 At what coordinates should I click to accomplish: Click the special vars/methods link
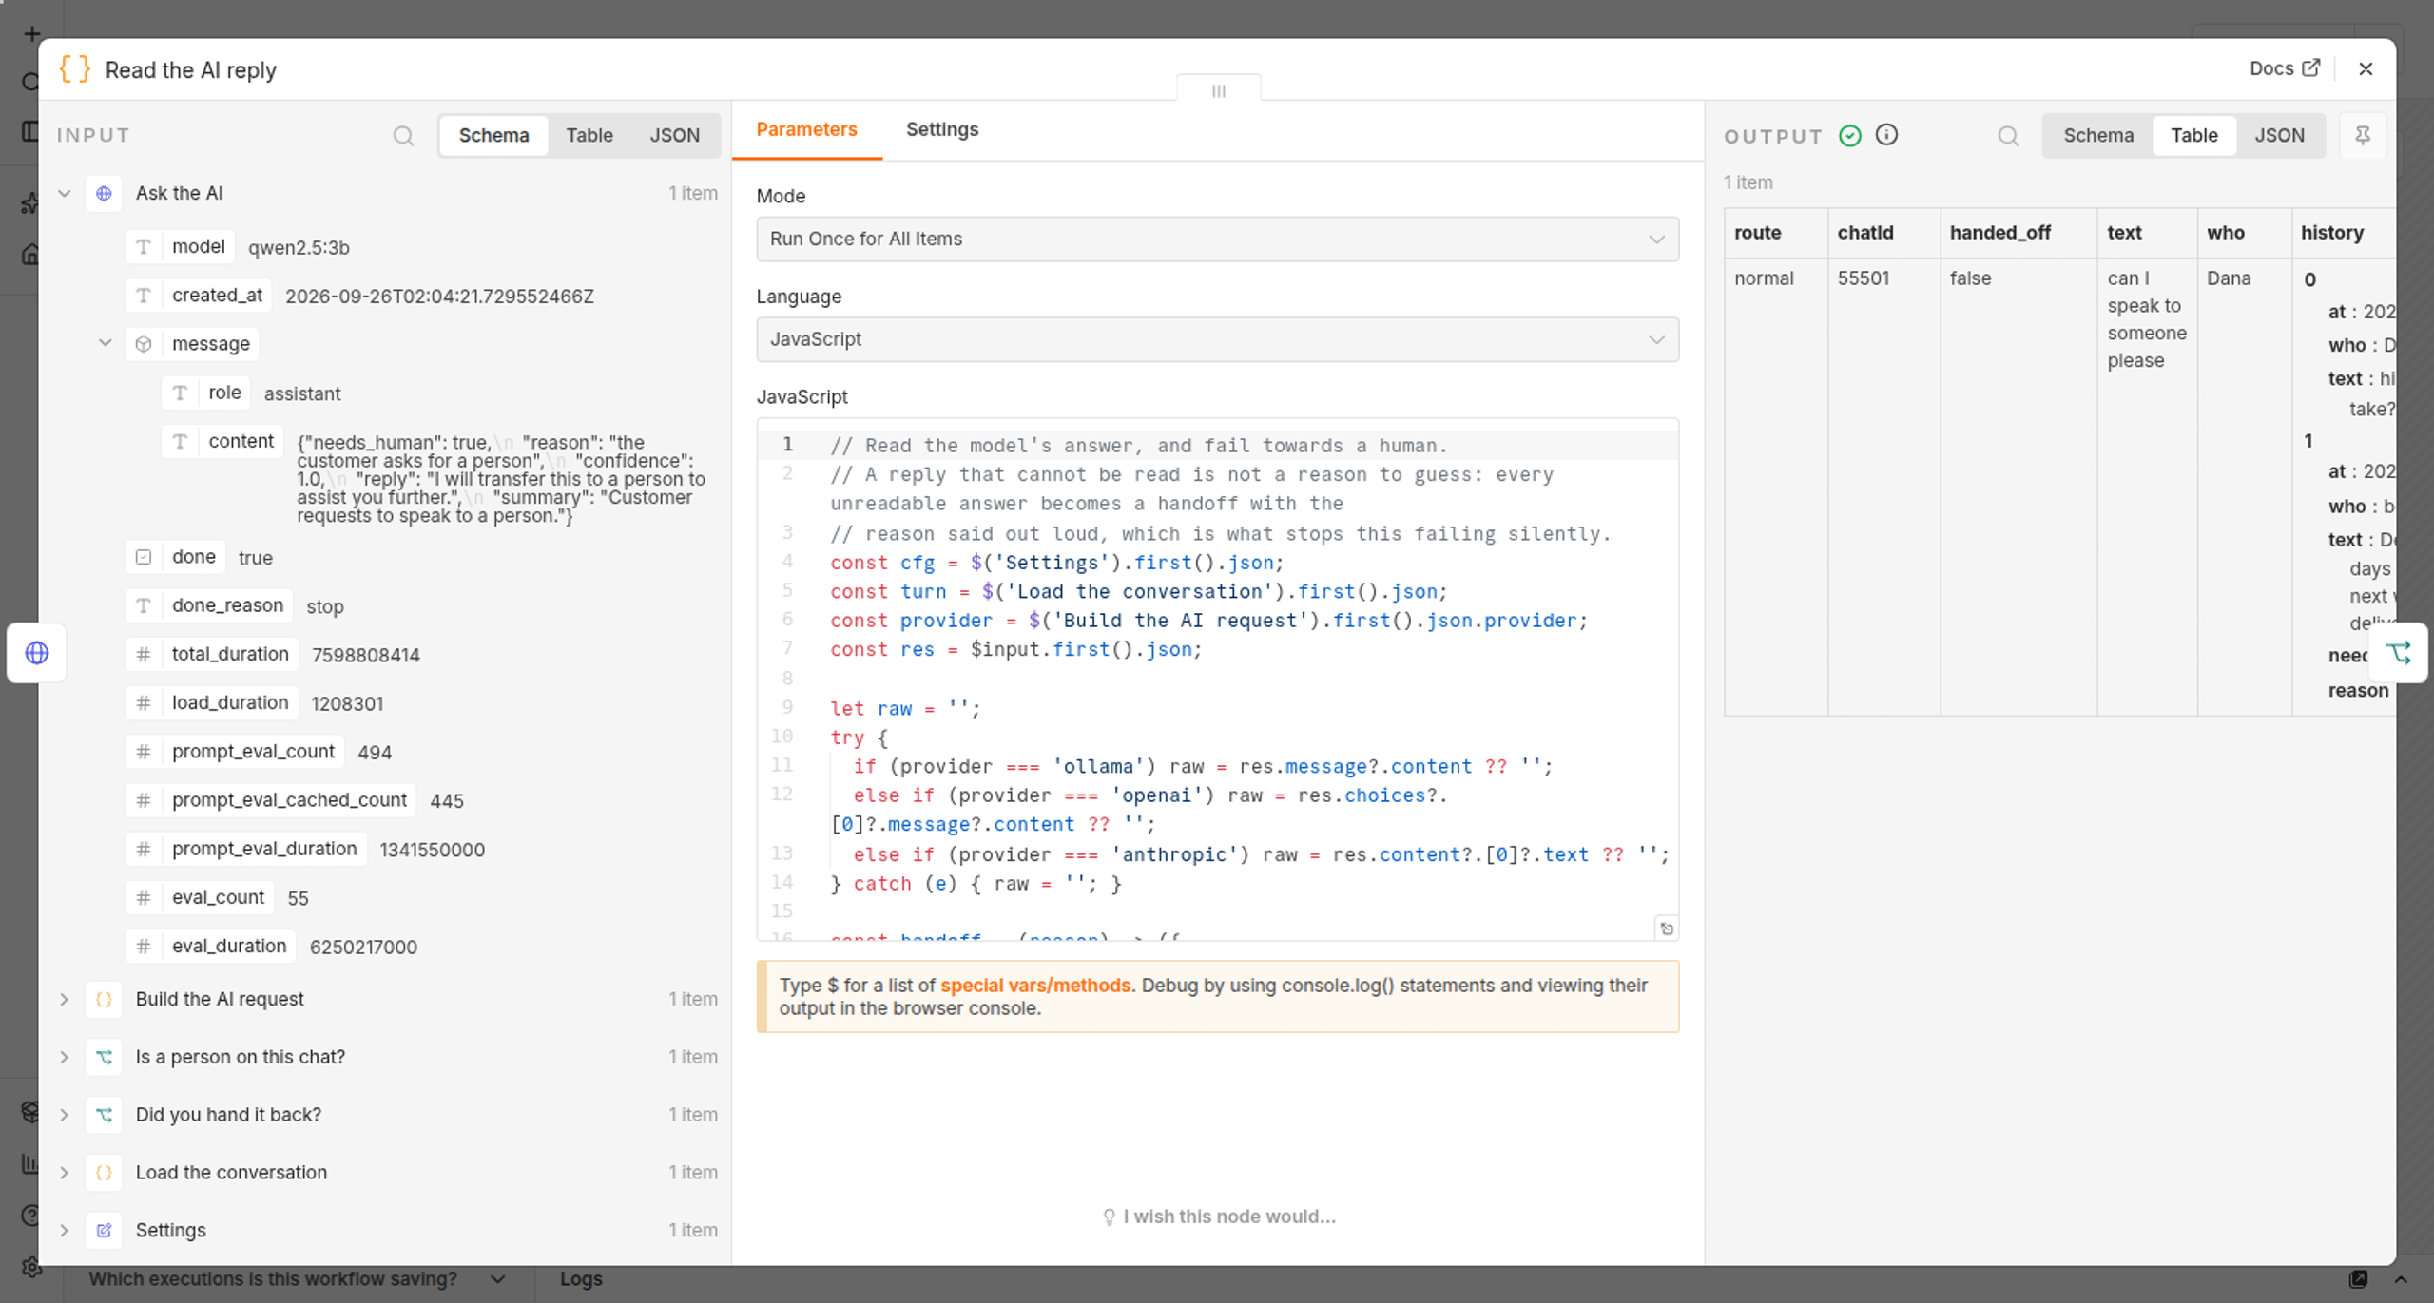1035,986
